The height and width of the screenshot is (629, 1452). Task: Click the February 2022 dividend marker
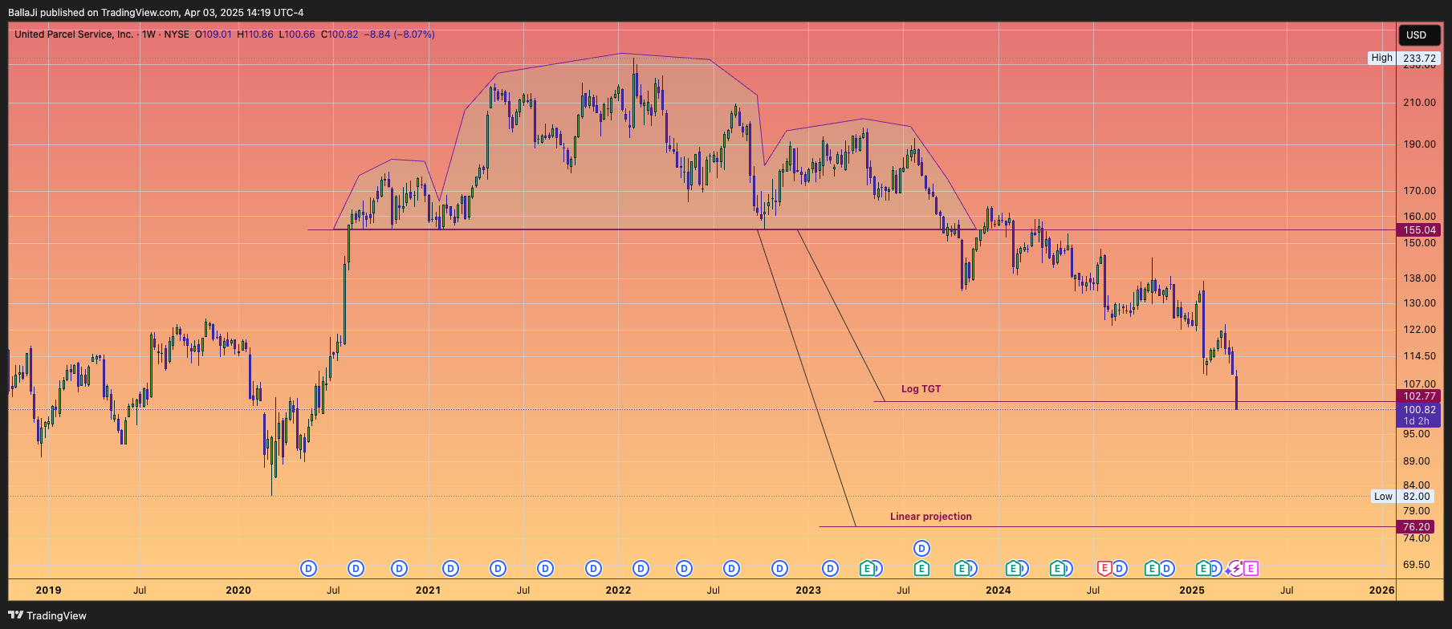tap(641, 569)
